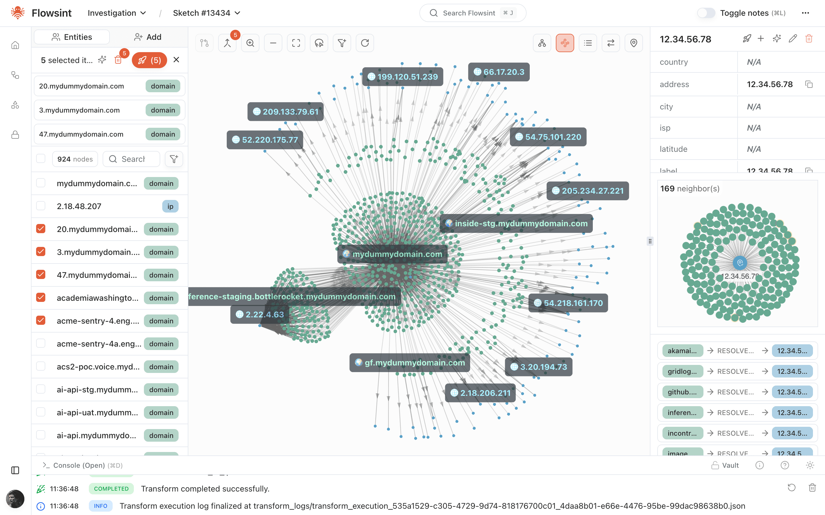
Task: Switch to the map location view icon
Action: pos(634,43)
